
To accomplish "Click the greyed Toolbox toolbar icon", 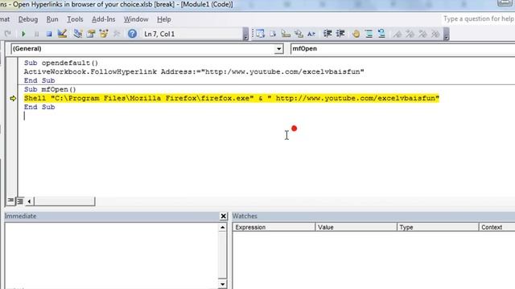I will 116,34.
